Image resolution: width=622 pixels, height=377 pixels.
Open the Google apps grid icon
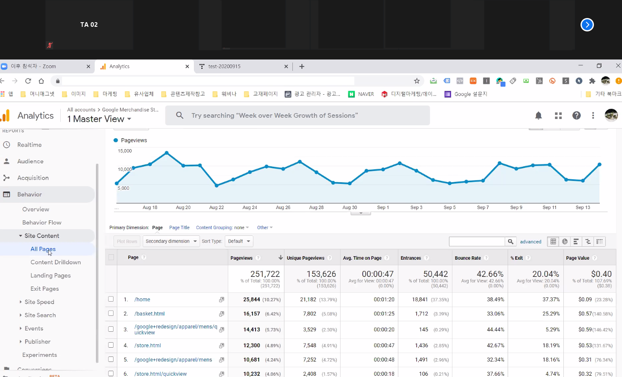click(558, 116)
